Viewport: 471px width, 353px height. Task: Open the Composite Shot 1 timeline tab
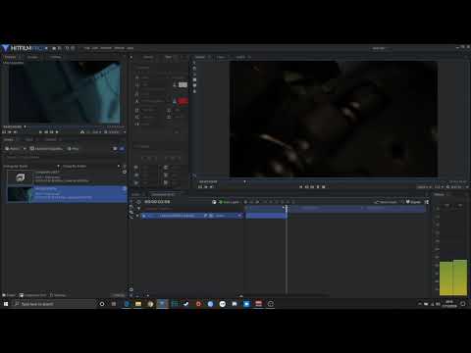(163, 194)
